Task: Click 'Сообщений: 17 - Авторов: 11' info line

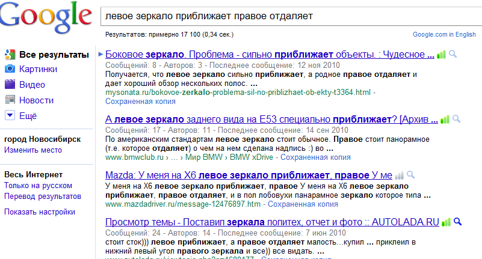Action: click(x=227, y=130)
